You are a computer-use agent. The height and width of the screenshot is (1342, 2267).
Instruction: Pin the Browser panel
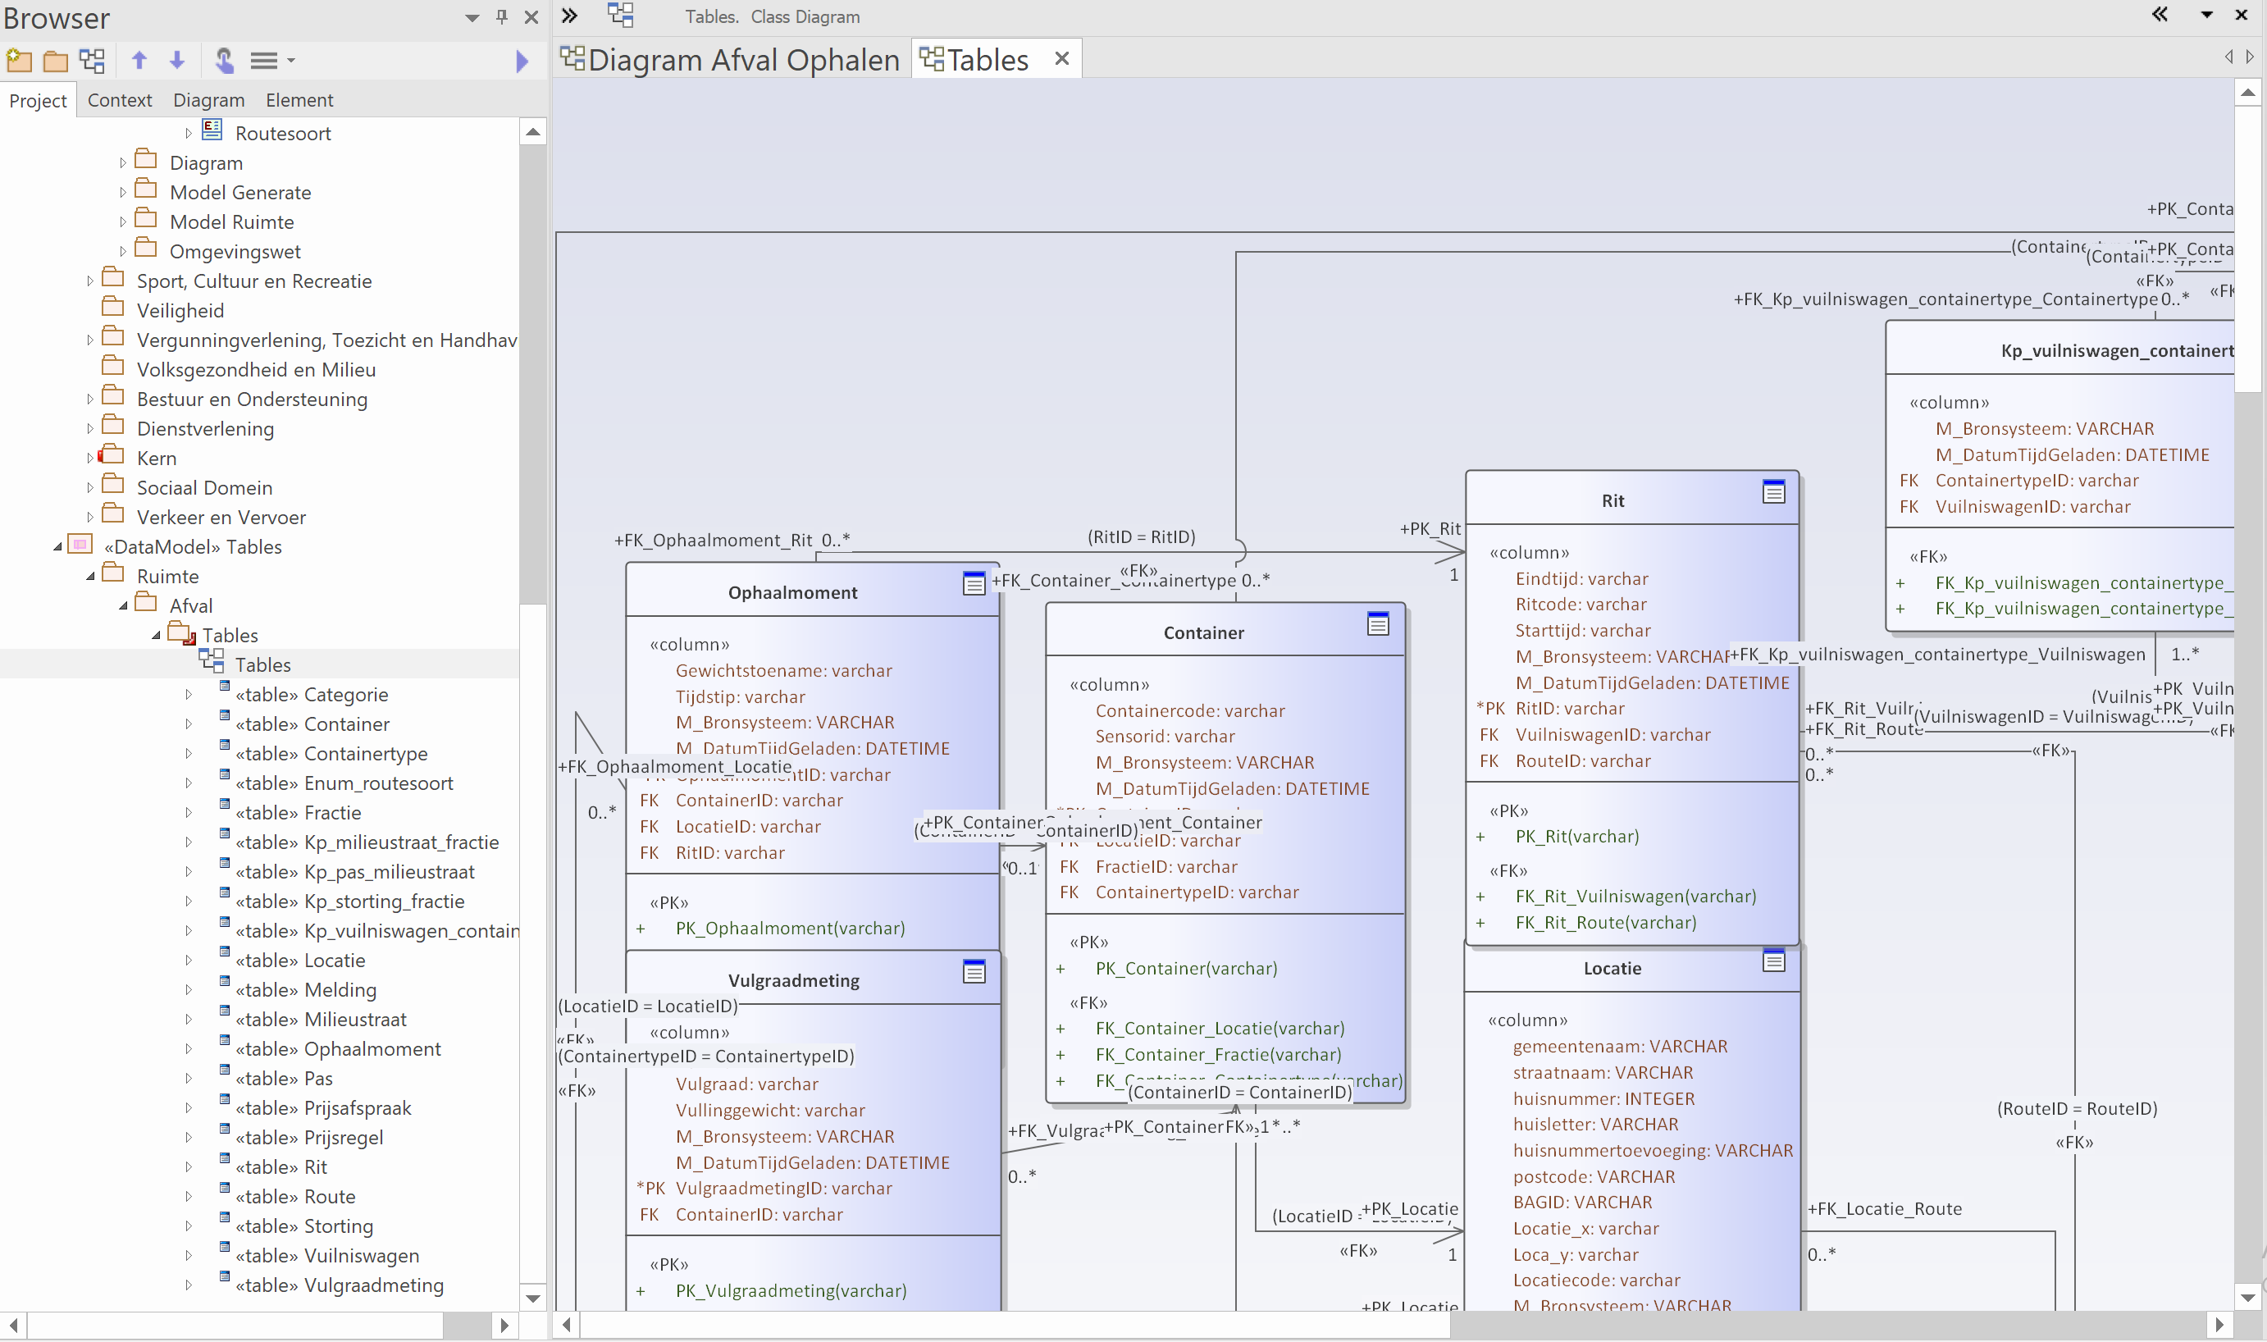[x=502, y=17]
